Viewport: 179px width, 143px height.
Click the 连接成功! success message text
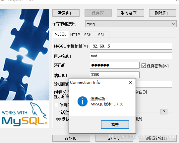(98, 99)
